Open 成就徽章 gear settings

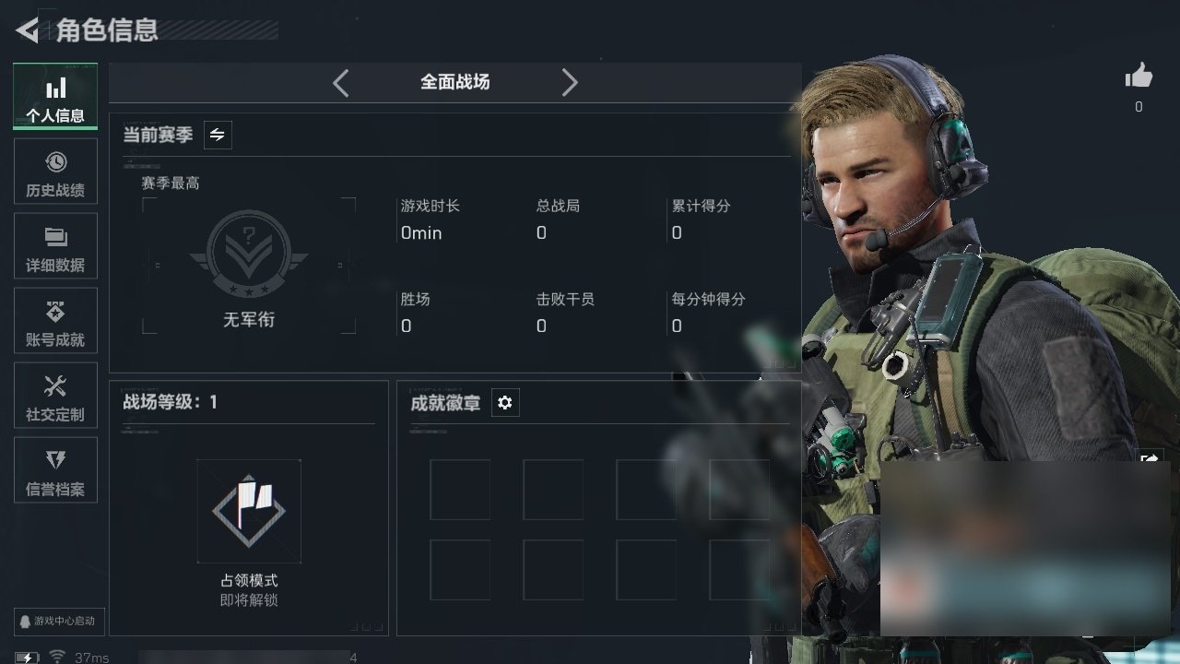point(505,403)
